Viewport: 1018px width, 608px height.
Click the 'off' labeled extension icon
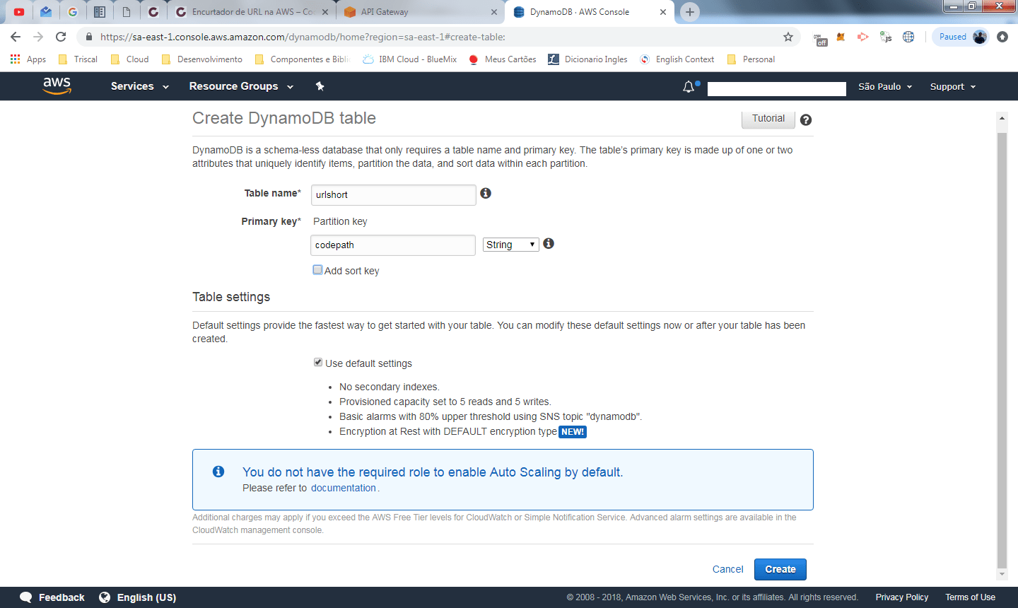[x=820, y=40]
